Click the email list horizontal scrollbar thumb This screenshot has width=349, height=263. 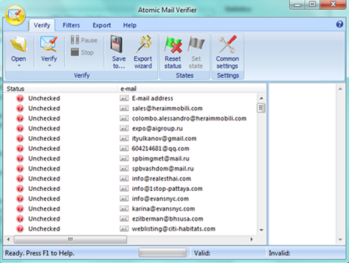tap(71, 239)
